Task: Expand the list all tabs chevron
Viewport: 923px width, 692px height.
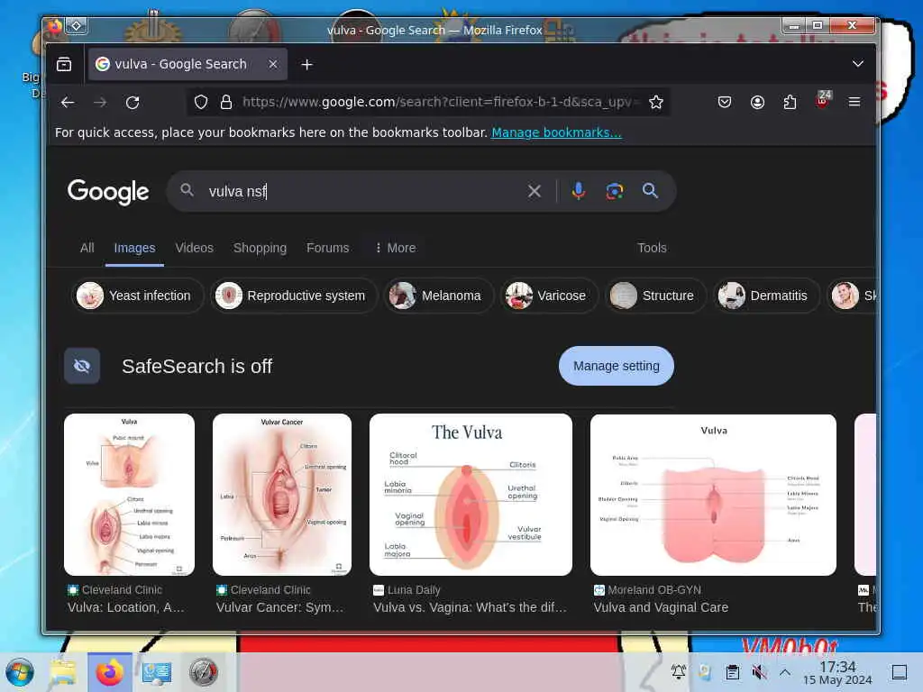Action: 858,64
